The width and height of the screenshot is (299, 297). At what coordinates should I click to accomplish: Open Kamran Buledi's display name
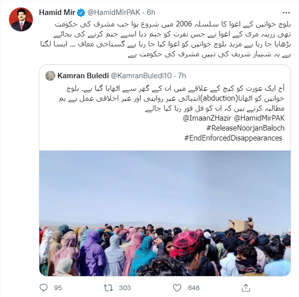pyautogui.click(x=83, y=76)
